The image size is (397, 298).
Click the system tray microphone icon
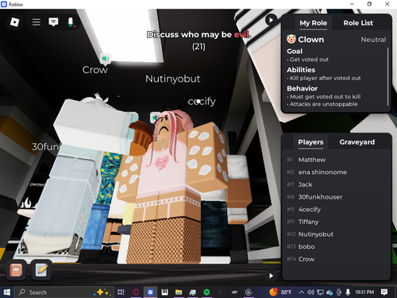coord(348,292)
